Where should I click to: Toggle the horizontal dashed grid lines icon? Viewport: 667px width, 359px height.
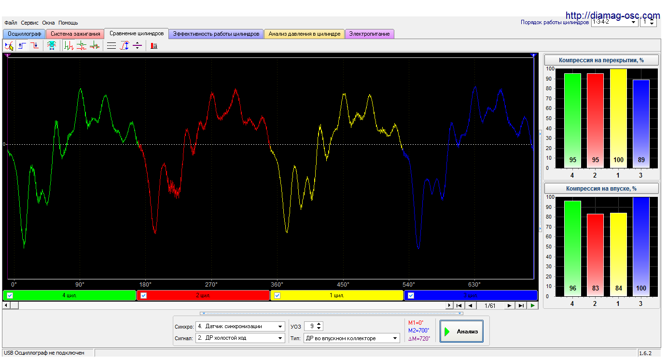[111, 46]
